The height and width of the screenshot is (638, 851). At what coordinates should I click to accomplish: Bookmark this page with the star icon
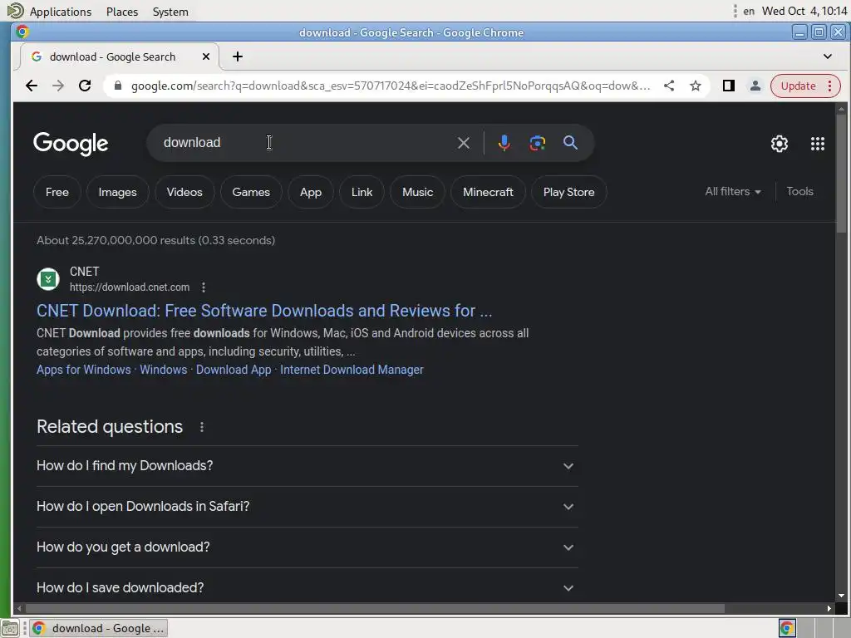point(696,86)
